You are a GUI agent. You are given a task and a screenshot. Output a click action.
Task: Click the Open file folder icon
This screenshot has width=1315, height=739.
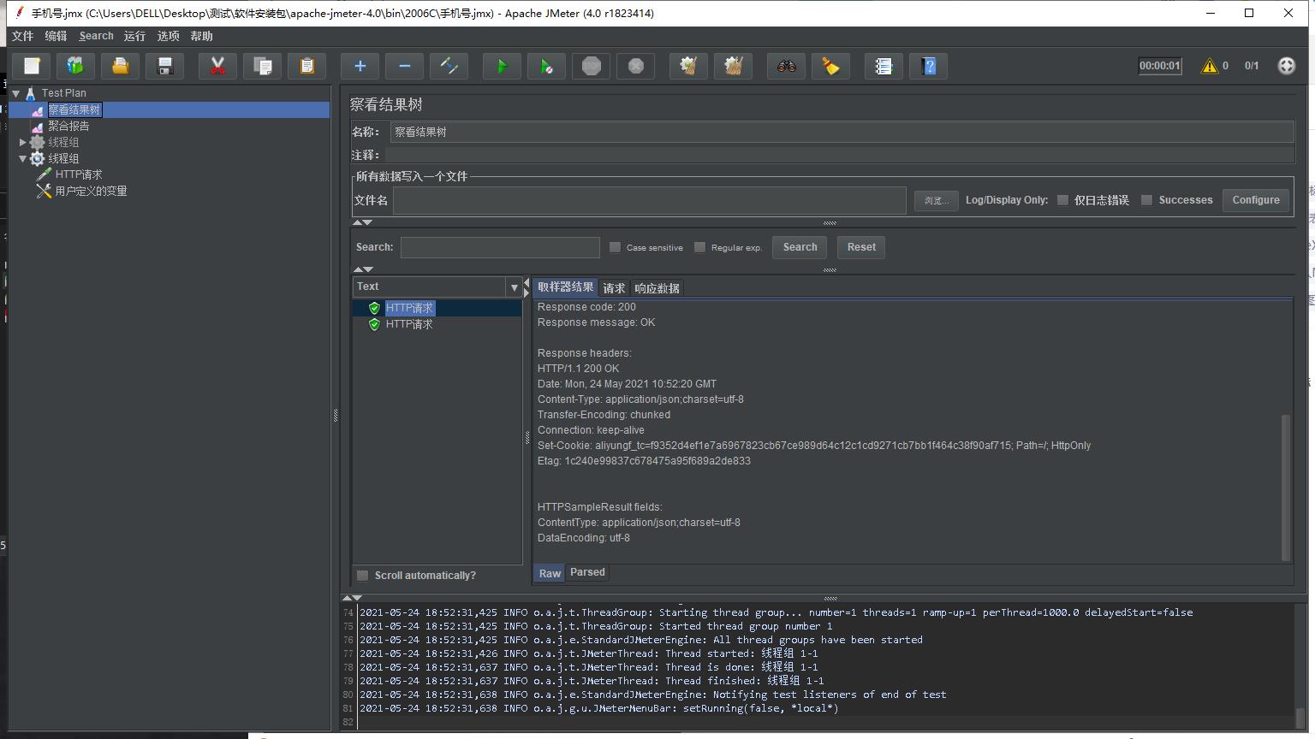120,66
